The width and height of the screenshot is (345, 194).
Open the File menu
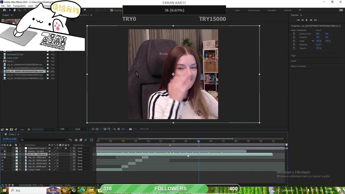click(3, 6)
